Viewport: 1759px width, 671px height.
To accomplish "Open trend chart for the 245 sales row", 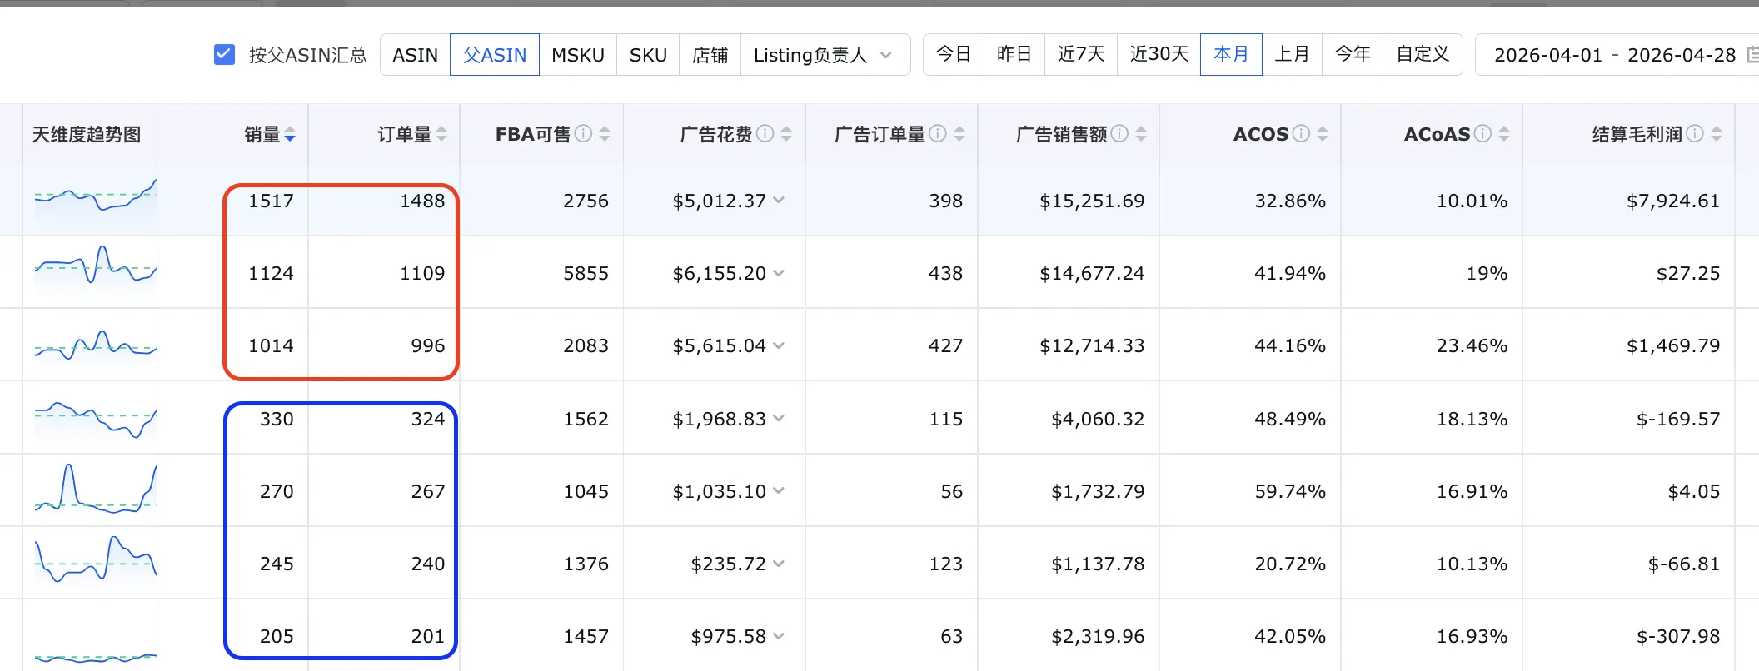I will point(95,559).
